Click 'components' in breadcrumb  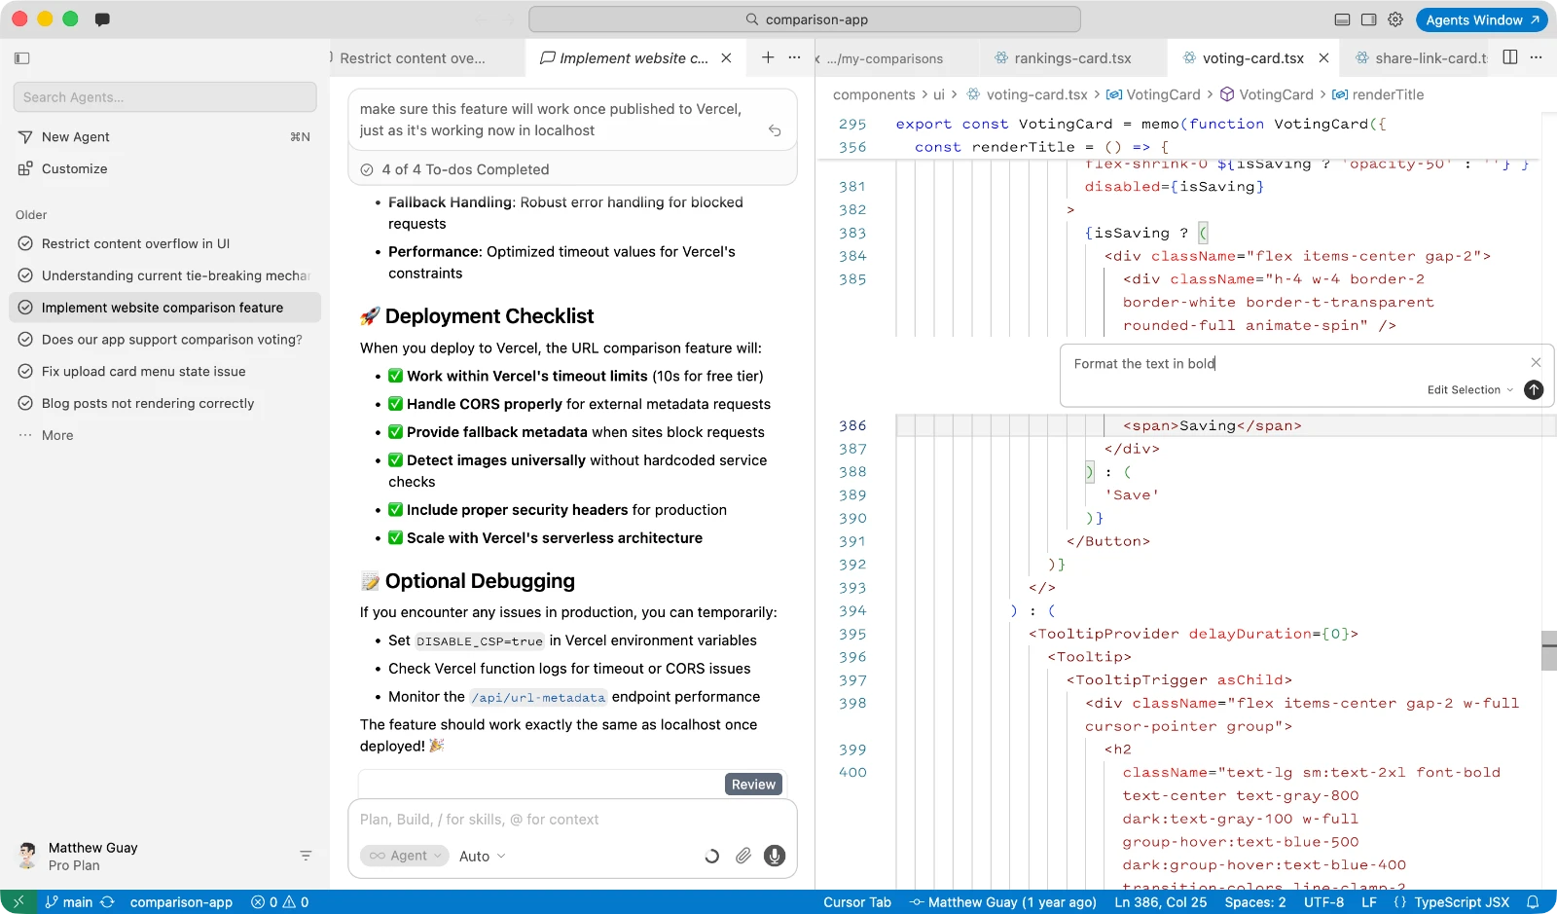pos(874,94)
